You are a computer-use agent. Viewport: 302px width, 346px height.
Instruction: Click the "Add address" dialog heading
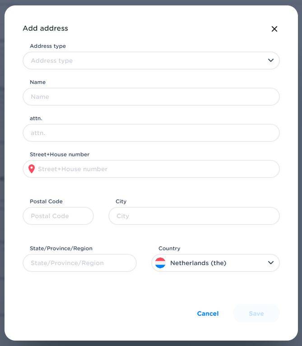tap(45, 28)
